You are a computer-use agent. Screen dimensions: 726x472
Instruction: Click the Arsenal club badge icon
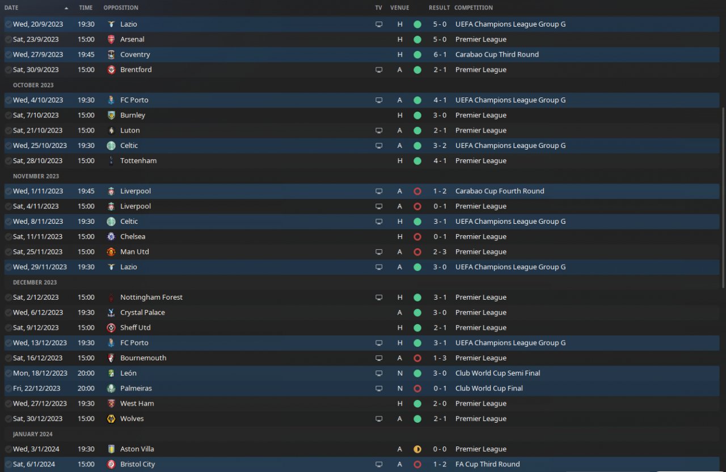(111, 40)
